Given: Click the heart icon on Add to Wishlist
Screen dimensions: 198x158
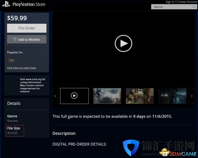Looking at the screenshot, I should [15, 39].
